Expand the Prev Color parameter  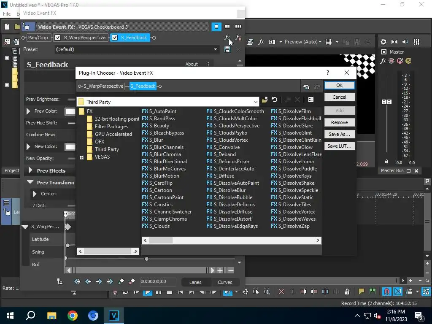(x=28, y=111)
